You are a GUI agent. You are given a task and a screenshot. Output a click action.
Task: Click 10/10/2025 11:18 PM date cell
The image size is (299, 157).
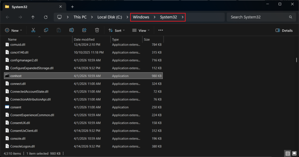click(x=89, y=52)
